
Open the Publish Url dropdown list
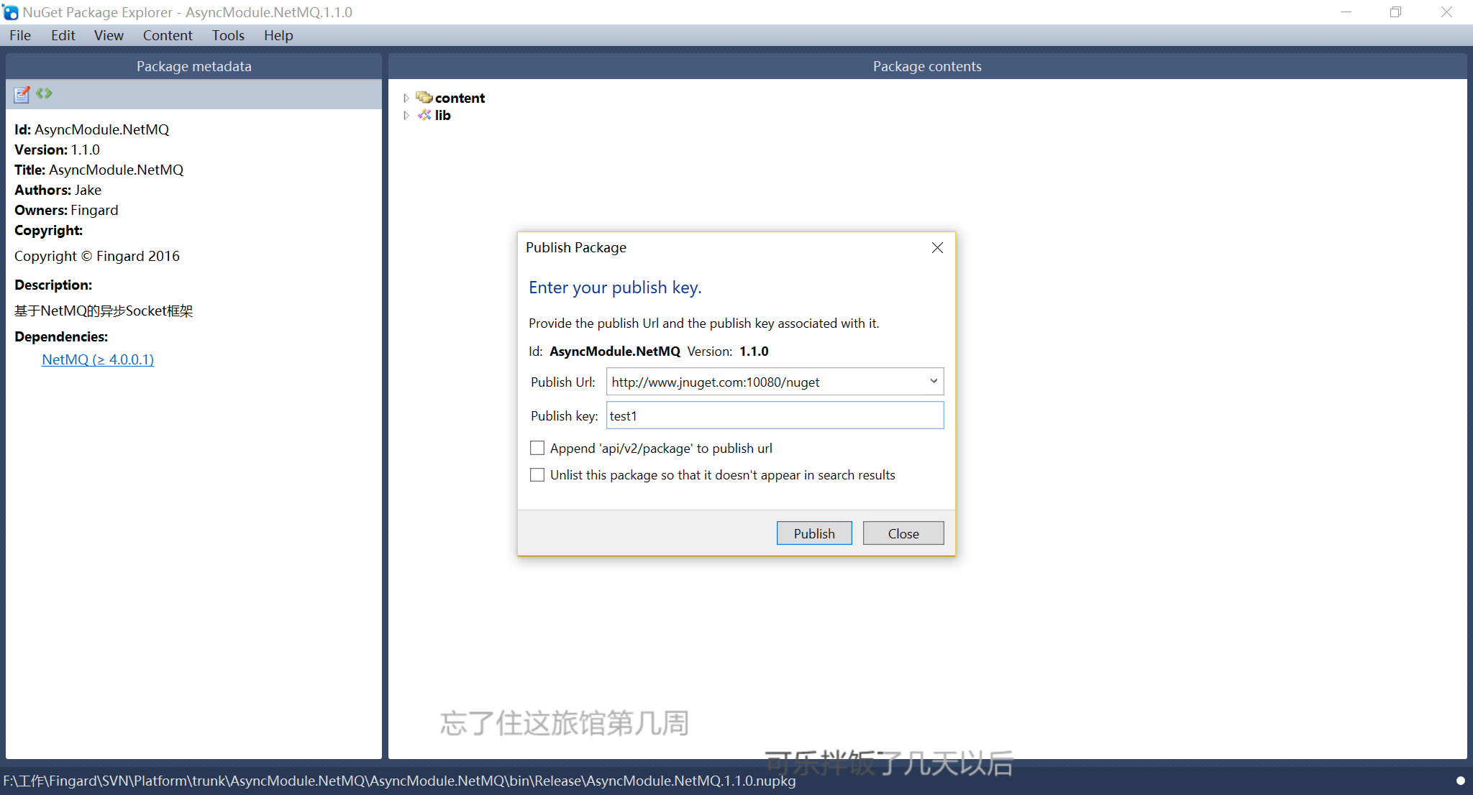(934, 382)
